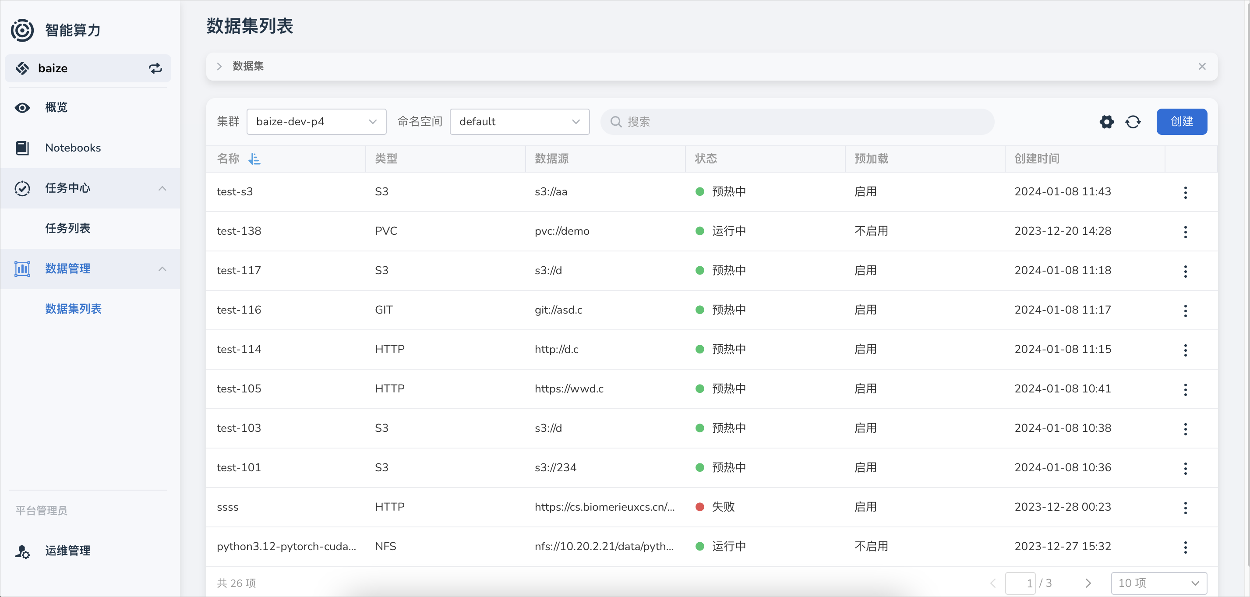Image resolution: width=1250 pixels, height=597 pixels.
Task: Click the 任务中心 checkmark icon
Action: 22,188
